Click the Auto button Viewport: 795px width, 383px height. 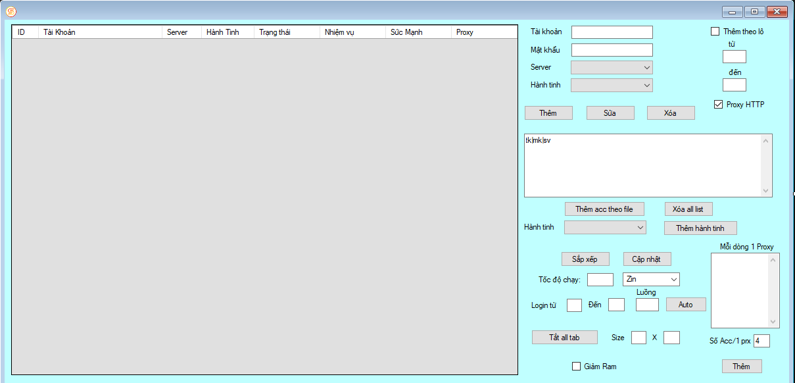686,305
